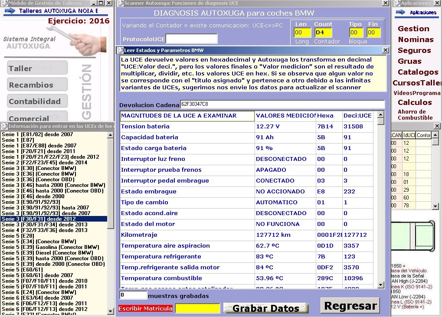Click the Interruptor pedal embrague row label

click(x=165, y=181)
